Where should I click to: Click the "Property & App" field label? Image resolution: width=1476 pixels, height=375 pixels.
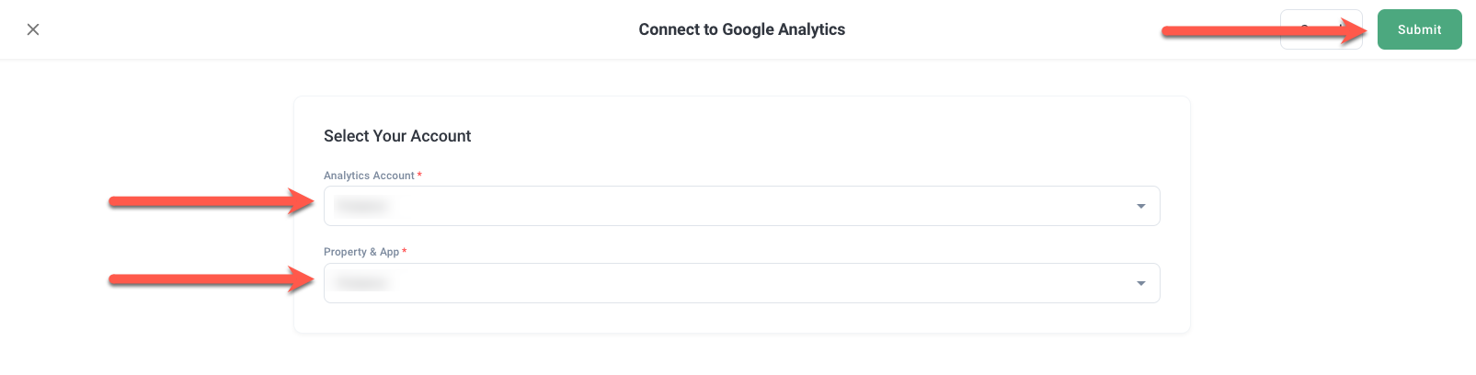(361, 252)
